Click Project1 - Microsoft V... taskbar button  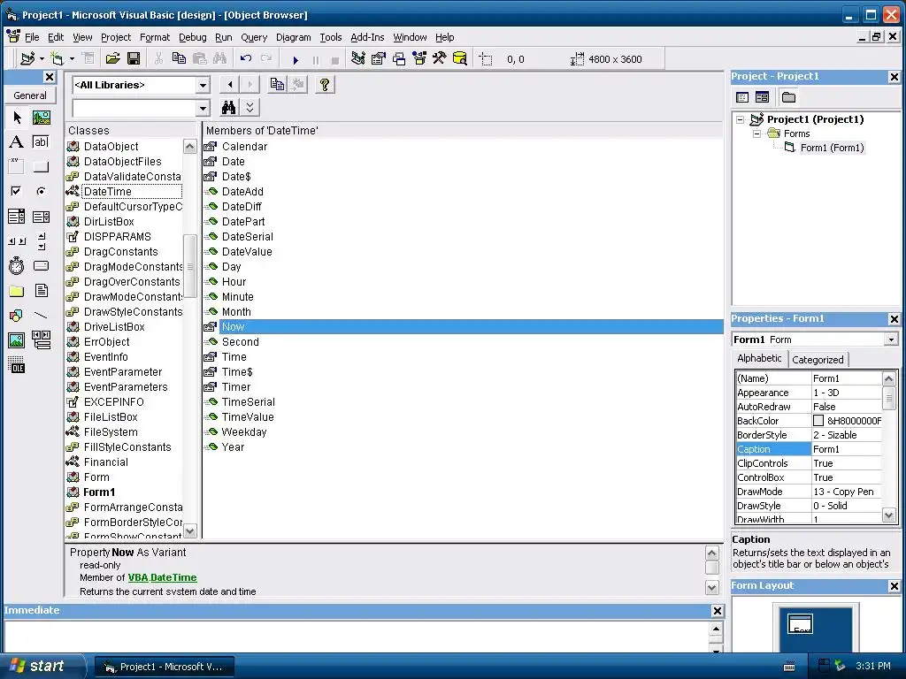click(x=164, y=667)
